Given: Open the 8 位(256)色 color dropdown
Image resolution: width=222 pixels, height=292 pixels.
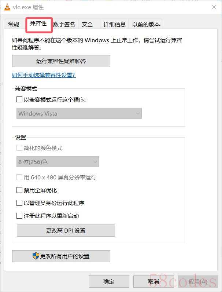Looking at the screenshot, I should (x=58, y=161).
